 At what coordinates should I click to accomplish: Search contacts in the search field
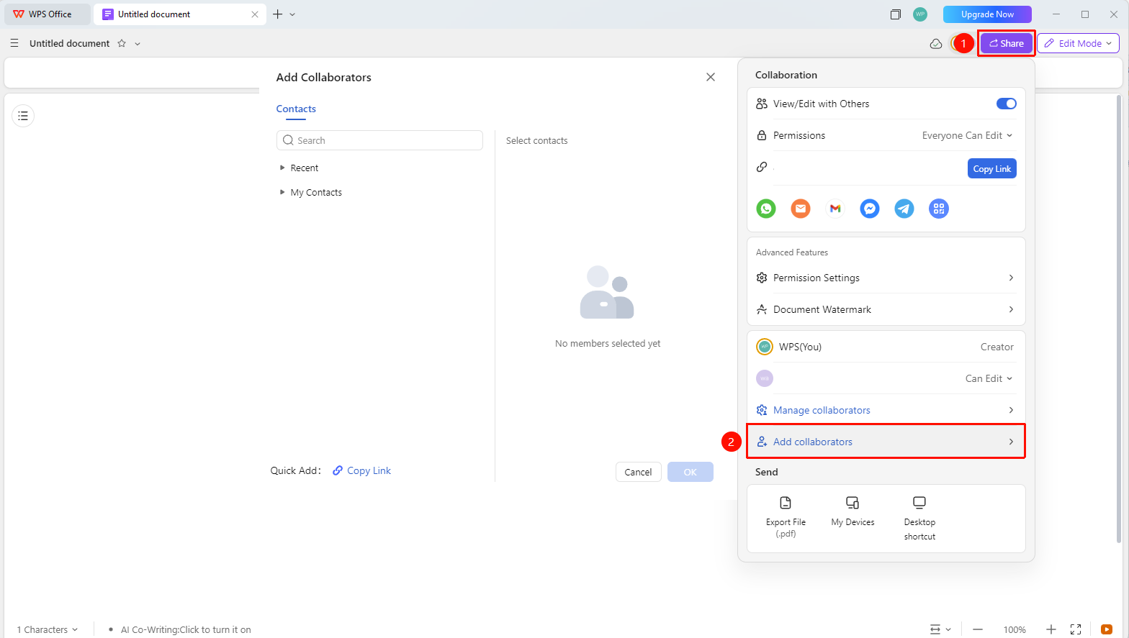pos(379,140)
